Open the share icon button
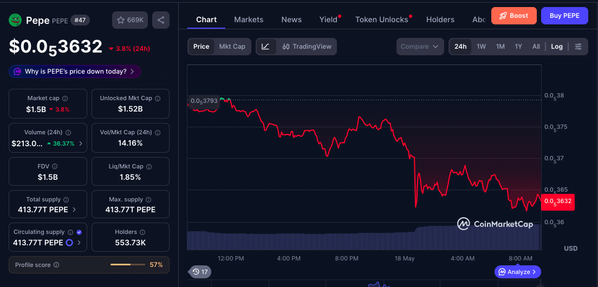The image size is (598, 287). 160,20
